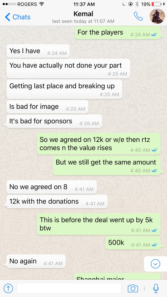
Task: Go back to Chats list
Action: [x=18, y=17]
